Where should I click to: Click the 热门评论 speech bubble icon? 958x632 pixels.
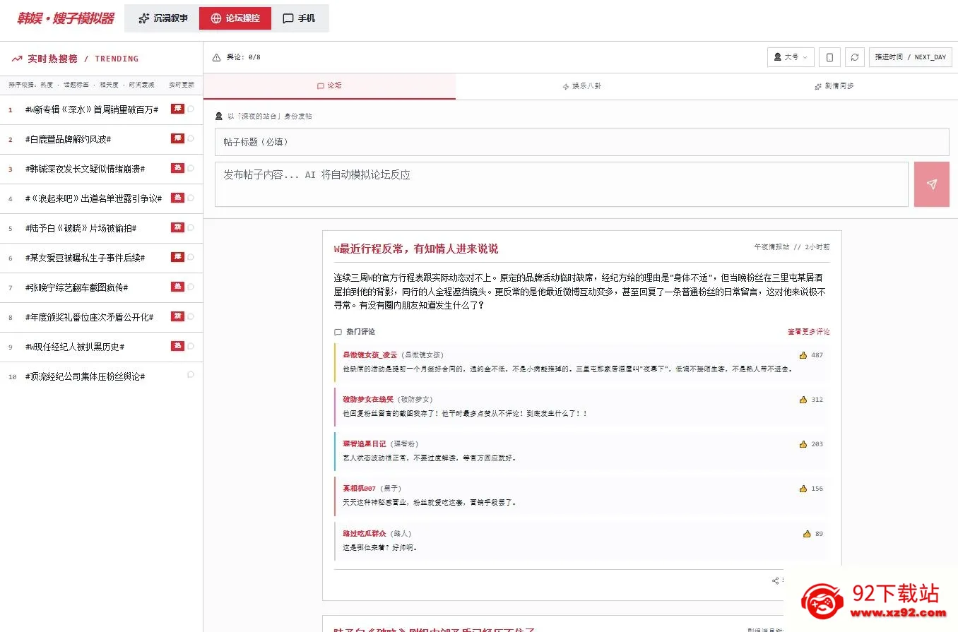point(338,332)
